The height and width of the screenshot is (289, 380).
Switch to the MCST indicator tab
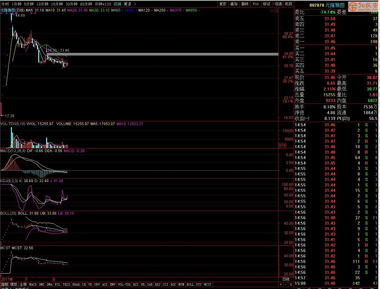pyautogui.click(x=208, y=284)
